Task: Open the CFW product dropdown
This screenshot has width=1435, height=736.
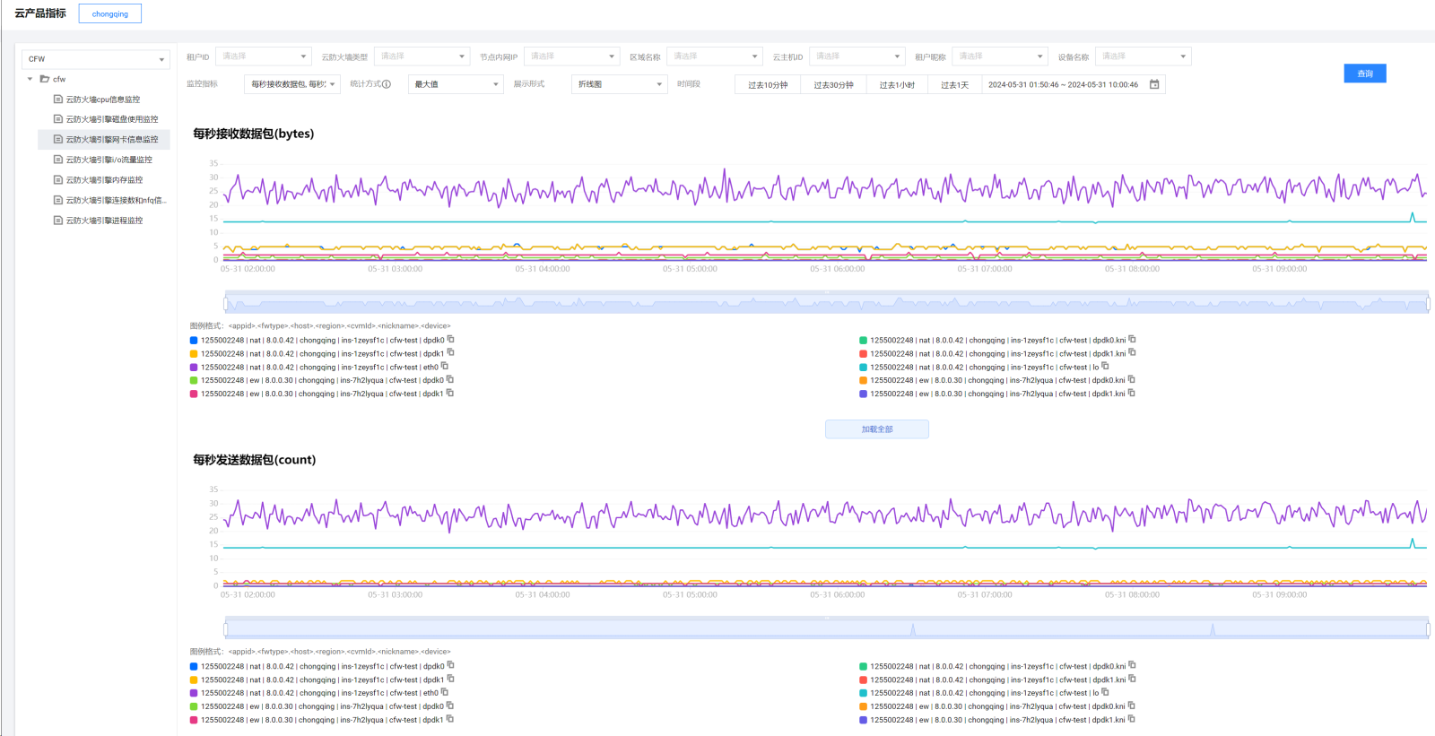Action: pos(95,59)
